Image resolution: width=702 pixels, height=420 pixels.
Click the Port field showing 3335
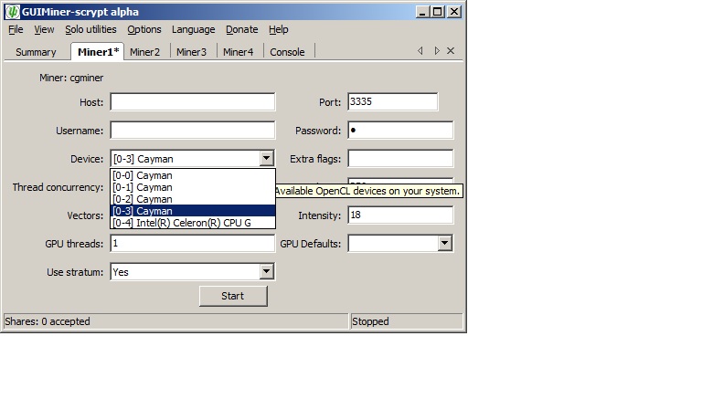point(393,102)
